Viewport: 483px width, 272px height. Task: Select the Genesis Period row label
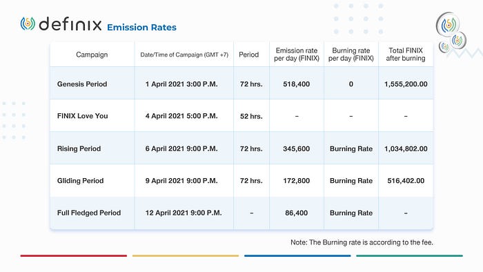click(82, 84)
